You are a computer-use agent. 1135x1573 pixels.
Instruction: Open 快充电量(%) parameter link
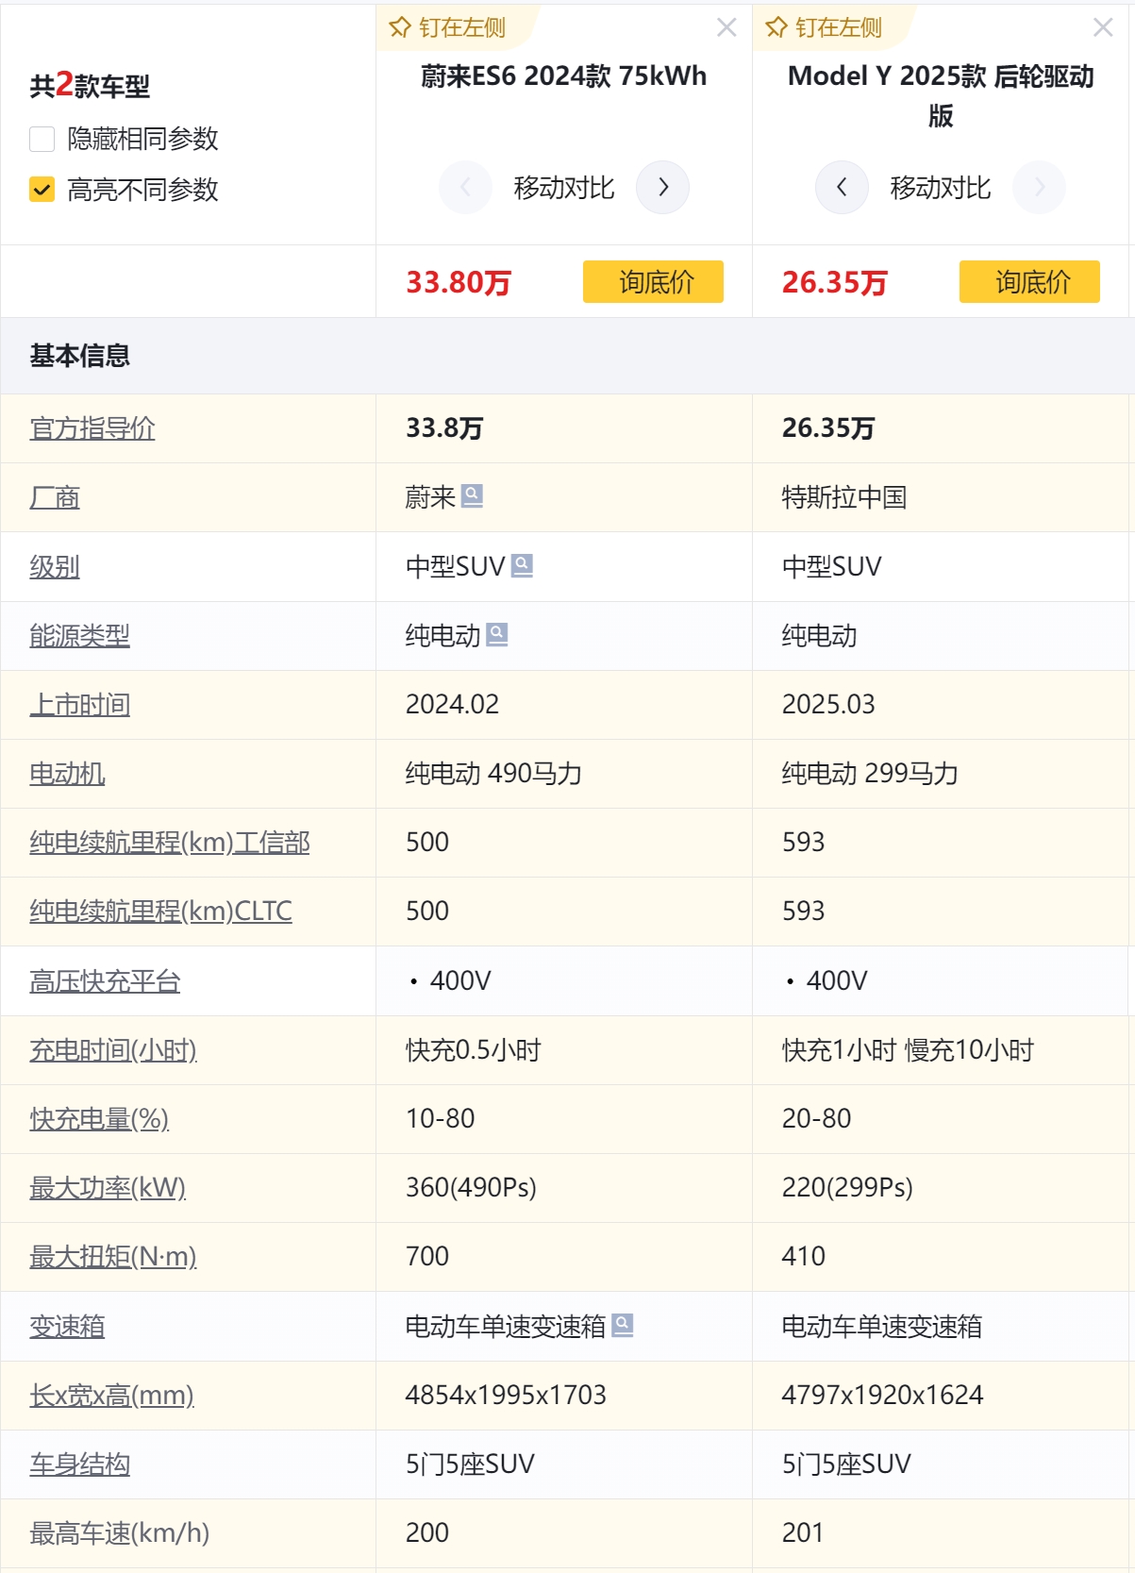click(99, 1118)
